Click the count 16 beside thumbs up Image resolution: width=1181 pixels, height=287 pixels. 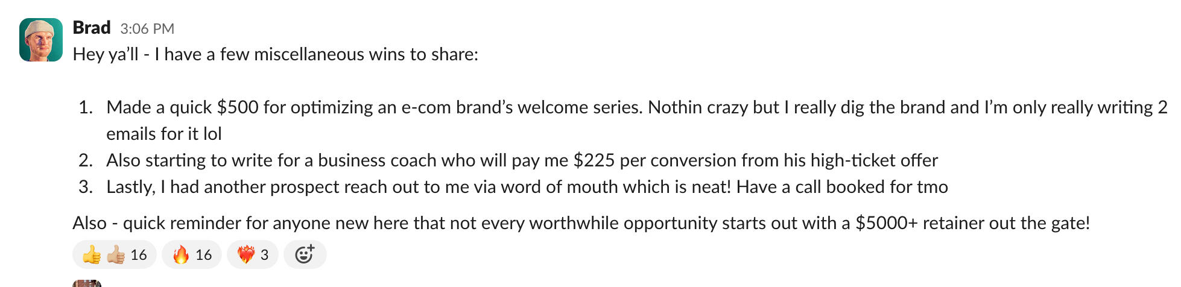139,255
